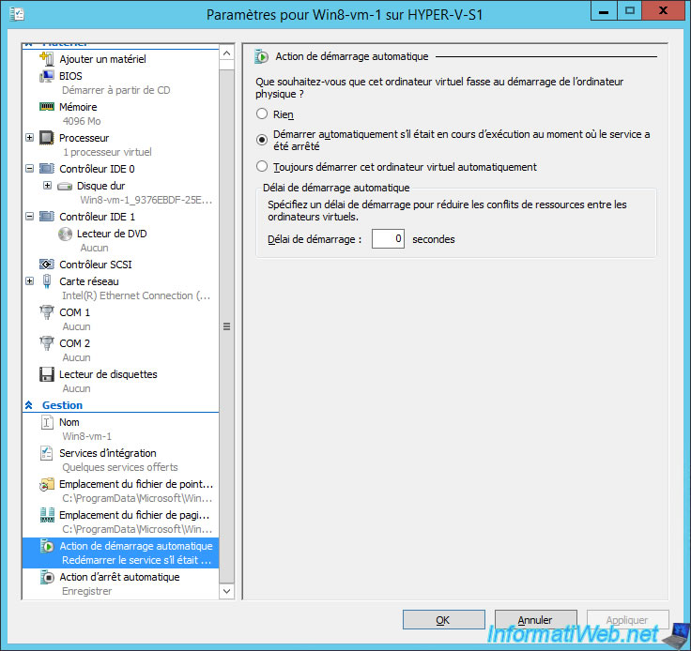Close the Paramètres window
The image size is (691, 651).
(x=663, y=10)
